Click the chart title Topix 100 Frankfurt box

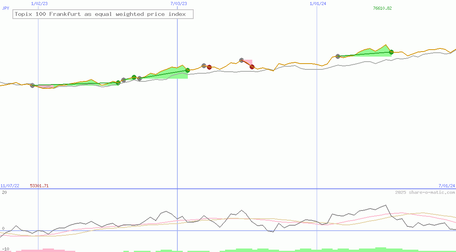tap(103, 14)
